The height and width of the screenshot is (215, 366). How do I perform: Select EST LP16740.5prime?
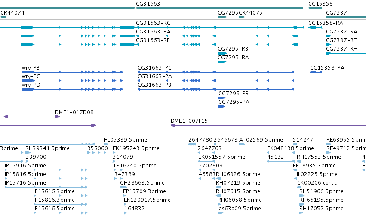point(135,166)
